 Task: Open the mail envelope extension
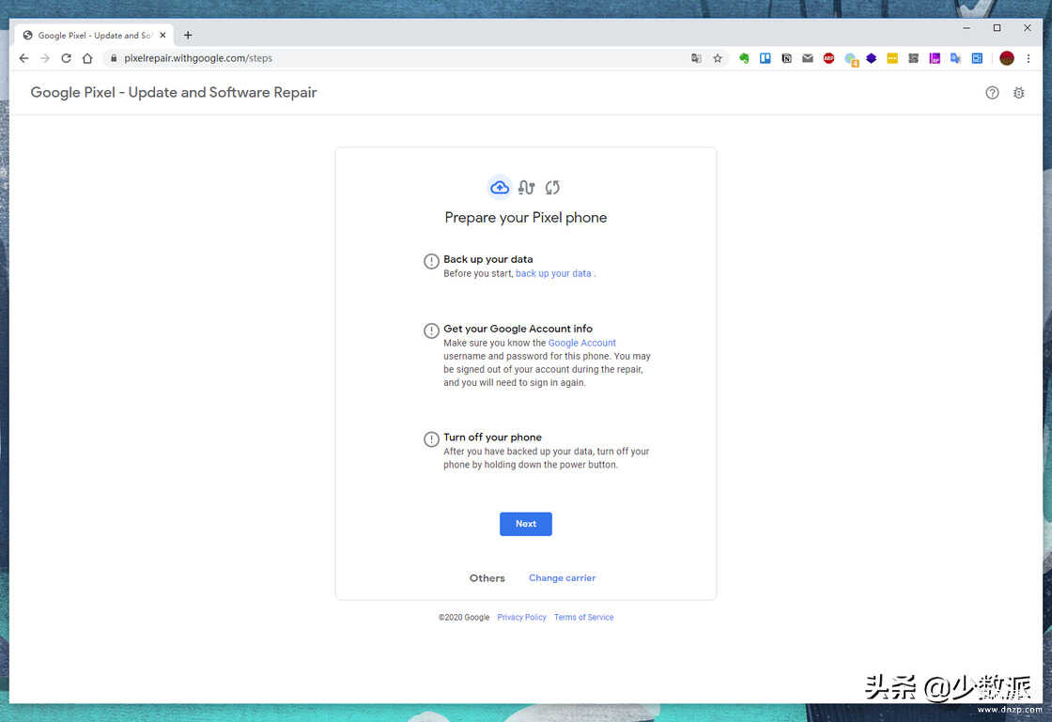(808, 58)
